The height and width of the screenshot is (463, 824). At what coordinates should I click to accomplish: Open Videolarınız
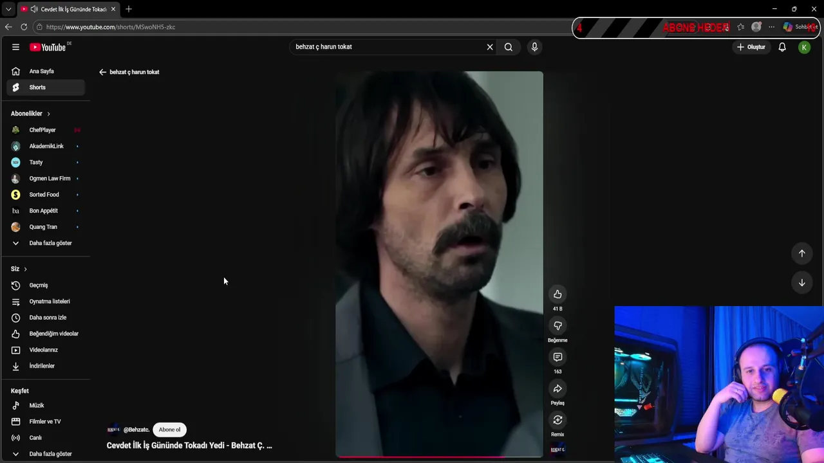pyautogui.click(x=45, y=350)
